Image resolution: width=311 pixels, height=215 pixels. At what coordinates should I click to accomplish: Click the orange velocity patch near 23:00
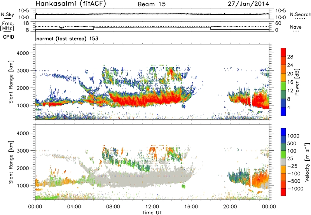click(x=260, y=179)
